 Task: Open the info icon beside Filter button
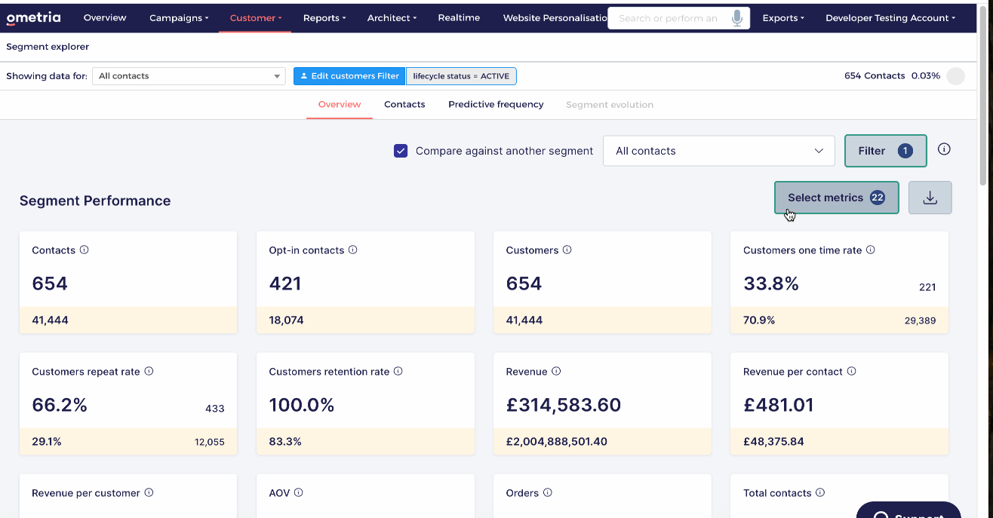pyautogui.click(x=944, y=149)
